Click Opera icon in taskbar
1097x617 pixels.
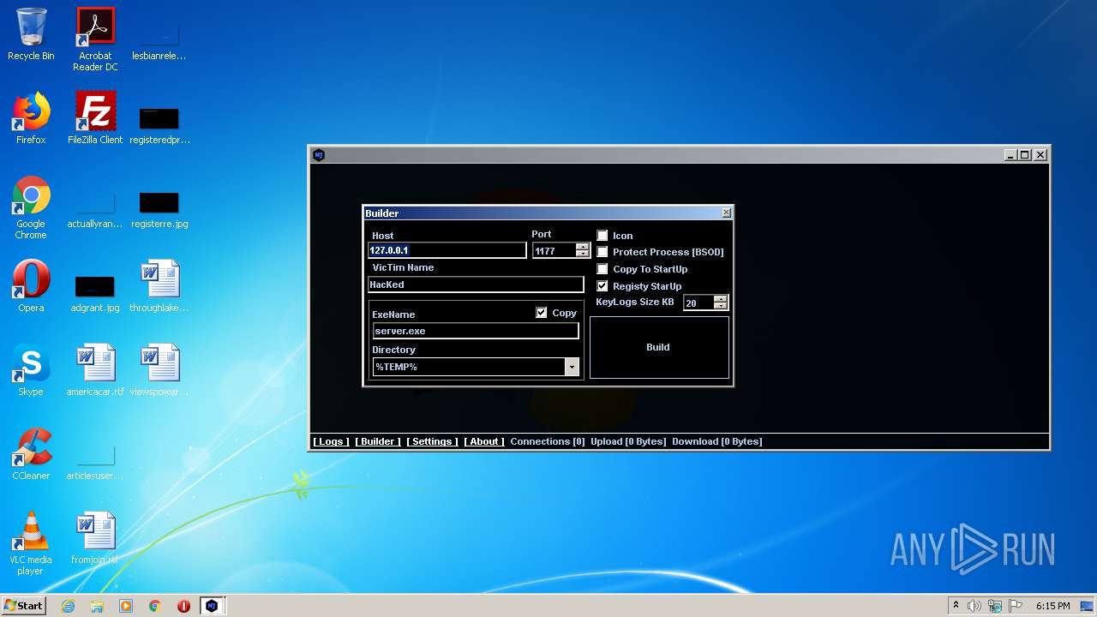point(183,606)
